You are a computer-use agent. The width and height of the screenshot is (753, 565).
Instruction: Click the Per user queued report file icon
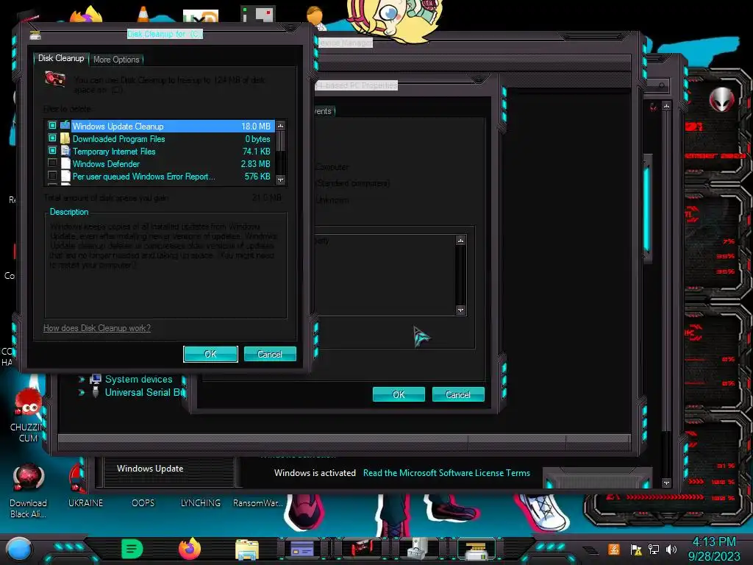65,176
